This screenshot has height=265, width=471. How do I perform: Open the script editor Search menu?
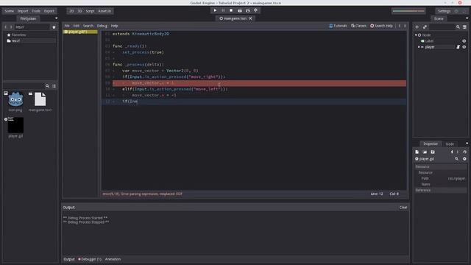coord(88,26)
